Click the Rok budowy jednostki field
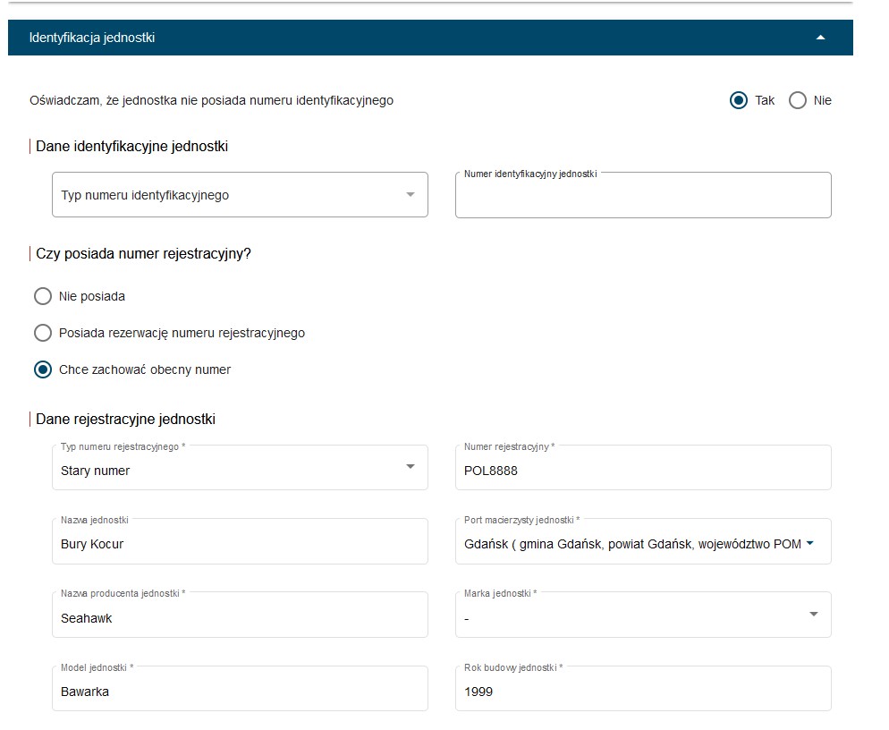 [643, 689]
